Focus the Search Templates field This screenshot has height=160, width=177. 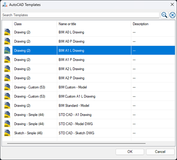click(x=81, y=15)
